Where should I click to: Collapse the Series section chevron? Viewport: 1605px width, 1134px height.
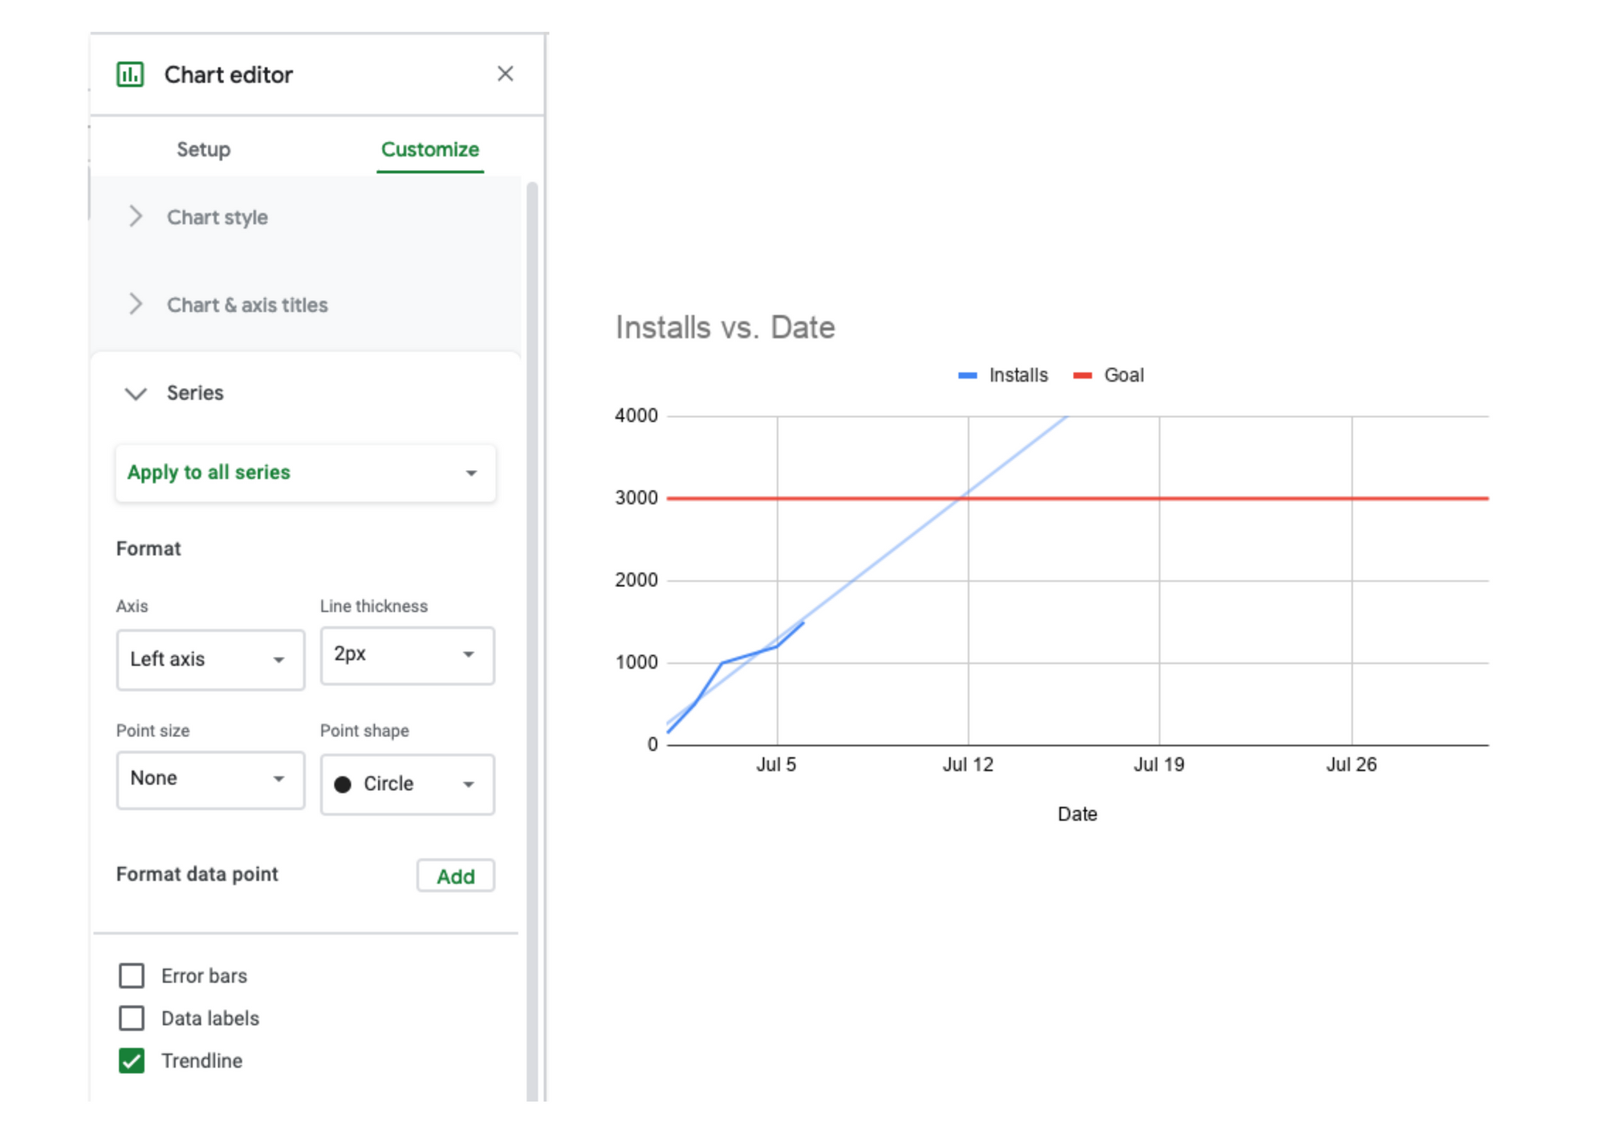(136, 393)
